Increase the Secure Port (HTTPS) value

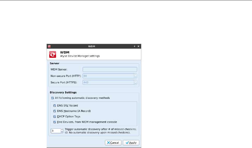[136, 81]
